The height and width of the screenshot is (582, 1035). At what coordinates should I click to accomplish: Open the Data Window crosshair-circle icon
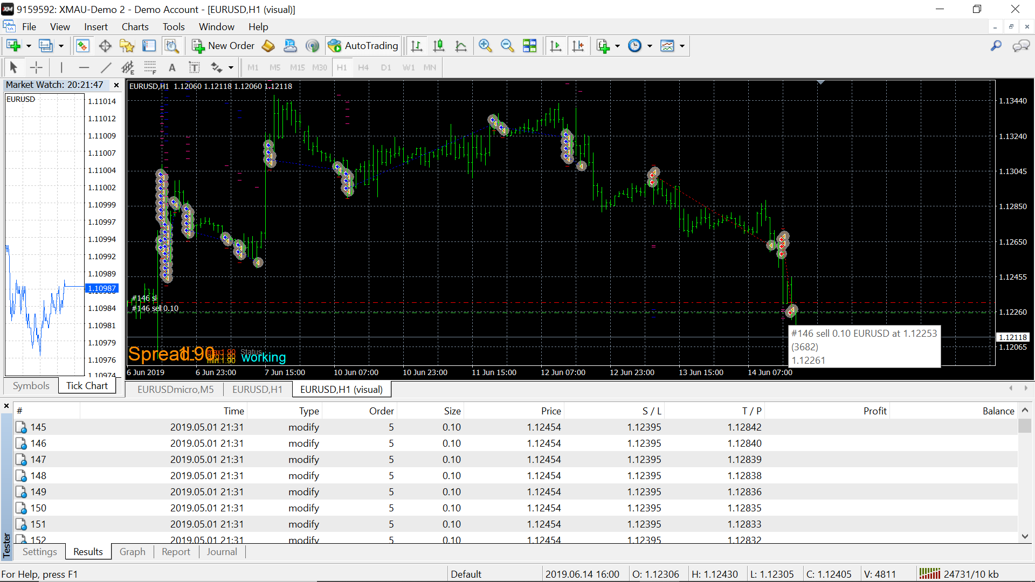105,46
